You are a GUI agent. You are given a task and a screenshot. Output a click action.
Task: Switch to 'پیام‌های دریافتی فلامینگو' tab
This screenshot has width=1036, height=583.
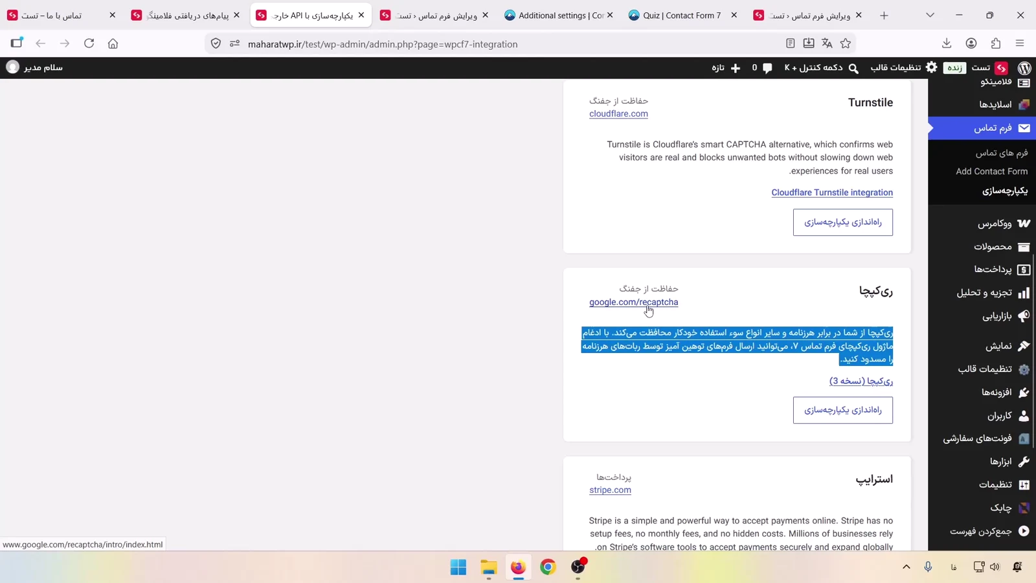186,15
